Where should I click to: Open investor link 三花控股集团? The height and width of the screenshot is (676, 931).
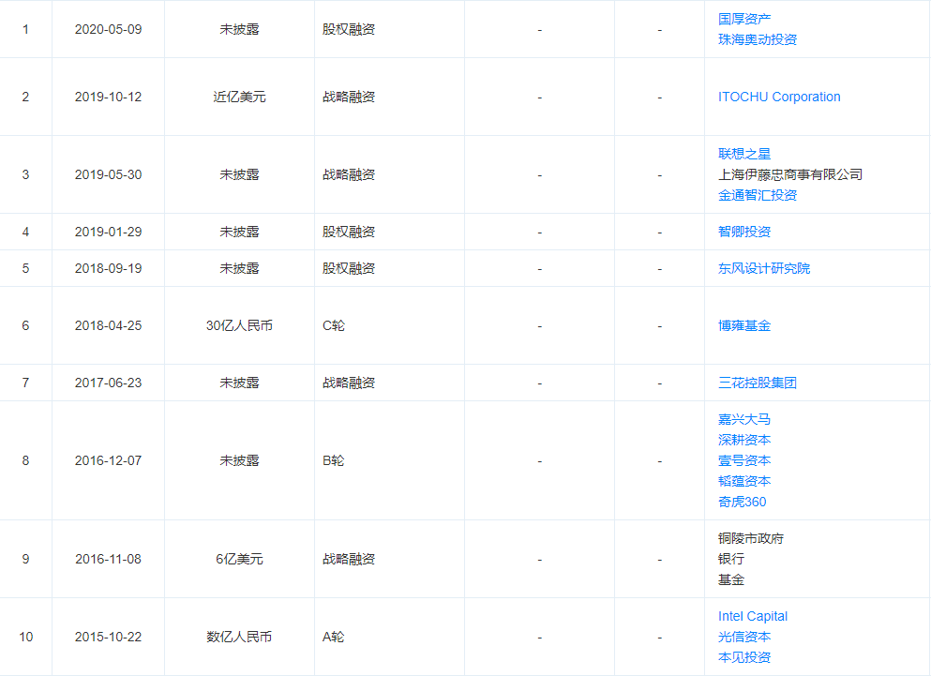point(757,383)
